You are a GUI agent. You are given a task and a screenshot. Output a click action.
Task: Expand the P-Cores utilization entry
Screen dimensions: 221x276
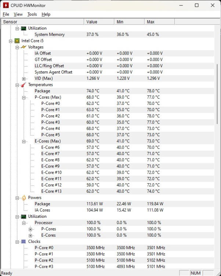coord(30,229)
